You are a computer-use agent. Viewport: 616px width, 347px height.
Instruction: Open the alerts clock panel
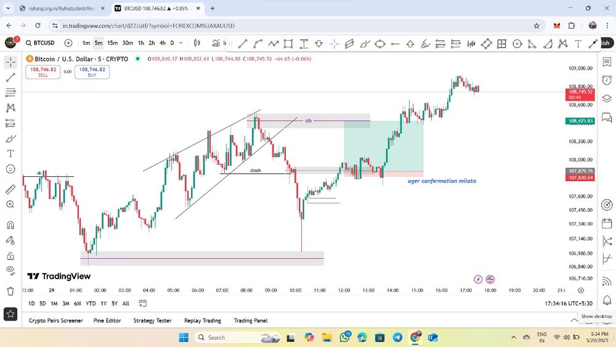coord(607,80)
